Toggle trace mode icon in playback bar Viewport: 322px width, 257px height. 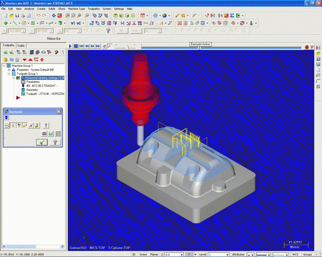104,46
